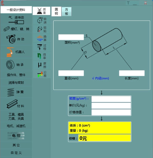Open the 过程 drilling process tool
Image resolution: width=153 pixels, height=158 pixels.
tap(42, 47)
